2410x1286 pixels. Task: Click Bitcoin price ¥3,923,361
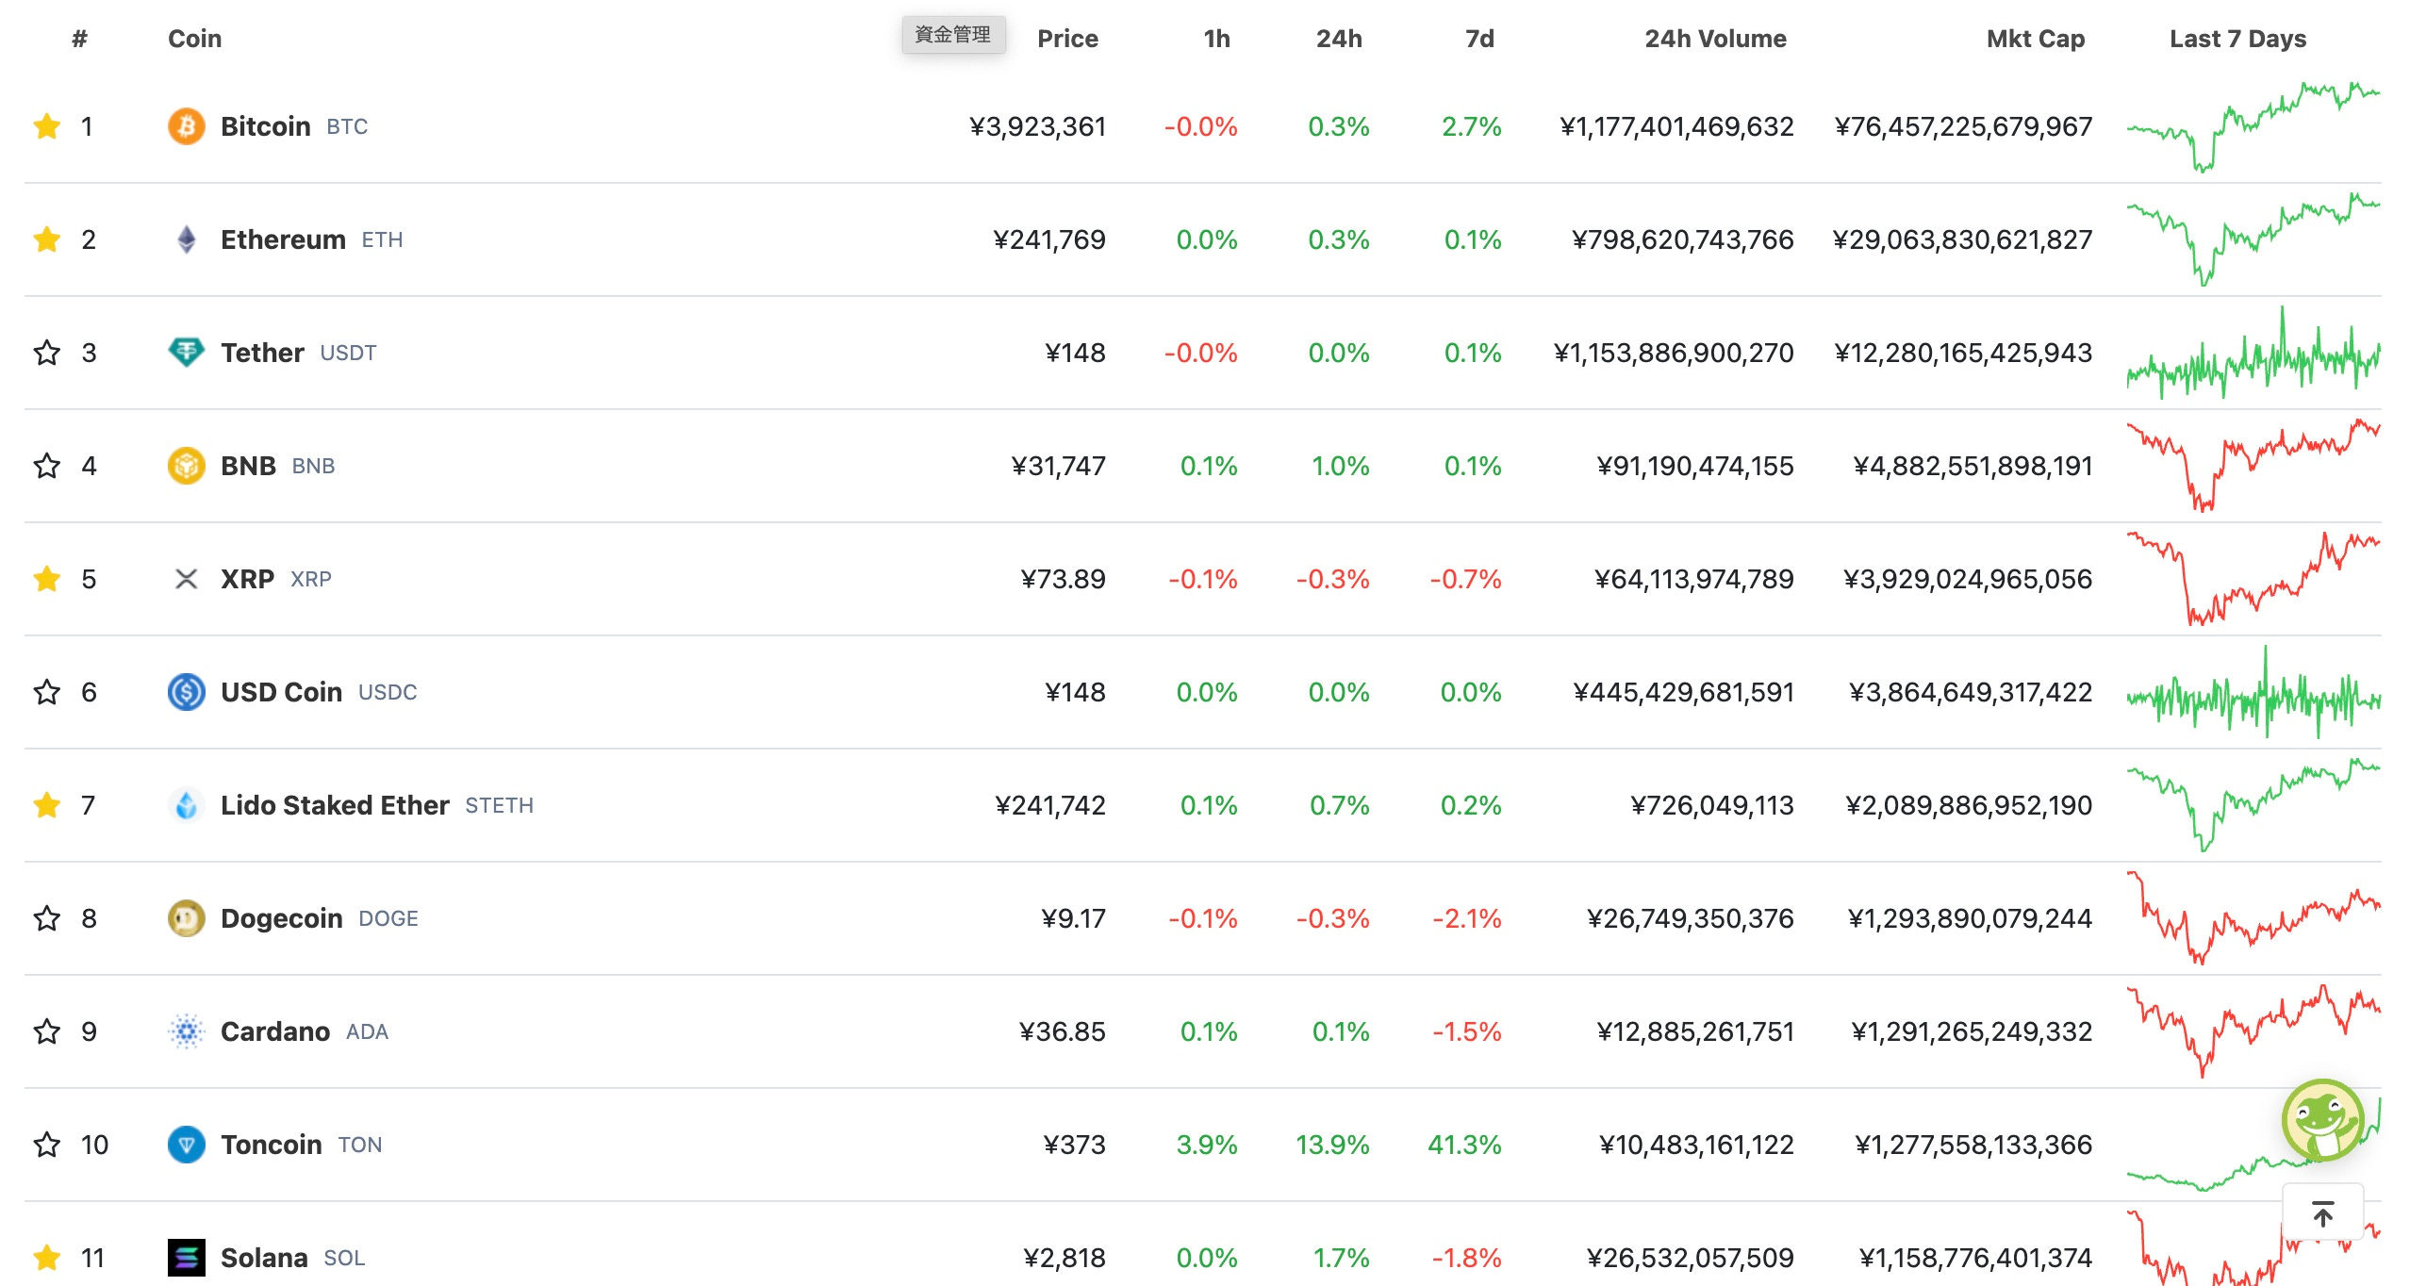click(x=1037, y=126)
